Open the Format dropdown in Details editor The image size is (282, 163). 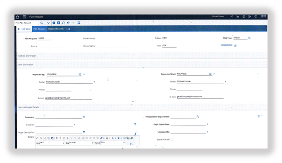click(x=113, y=143)
